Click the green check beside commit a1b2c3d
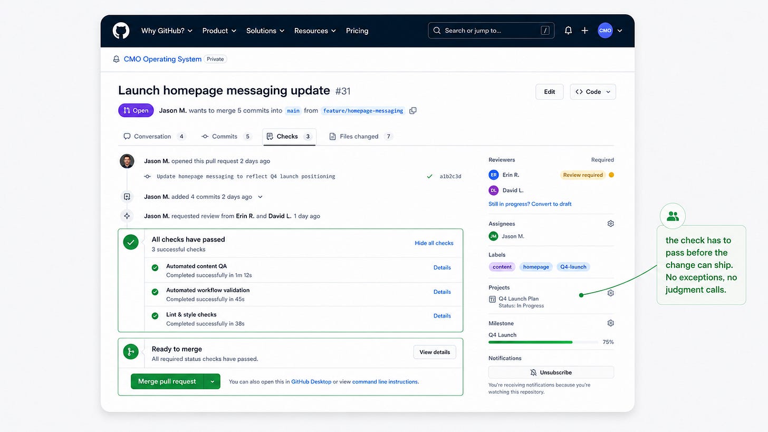768x432 pixels. pyautogui.click(x=430, y=177)
